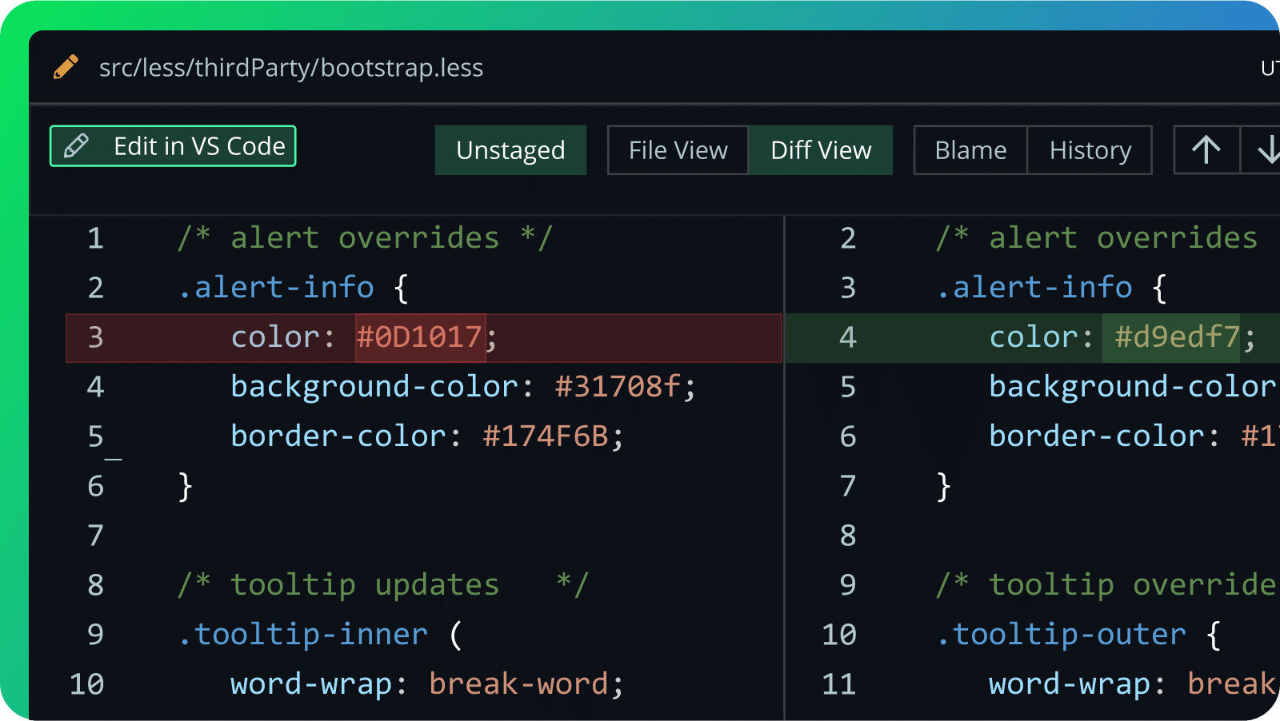Image resolution: width=1280 pixels, height=721 pixels.
Task: Toggle the Unstaged state
Action: coord(510,149)
